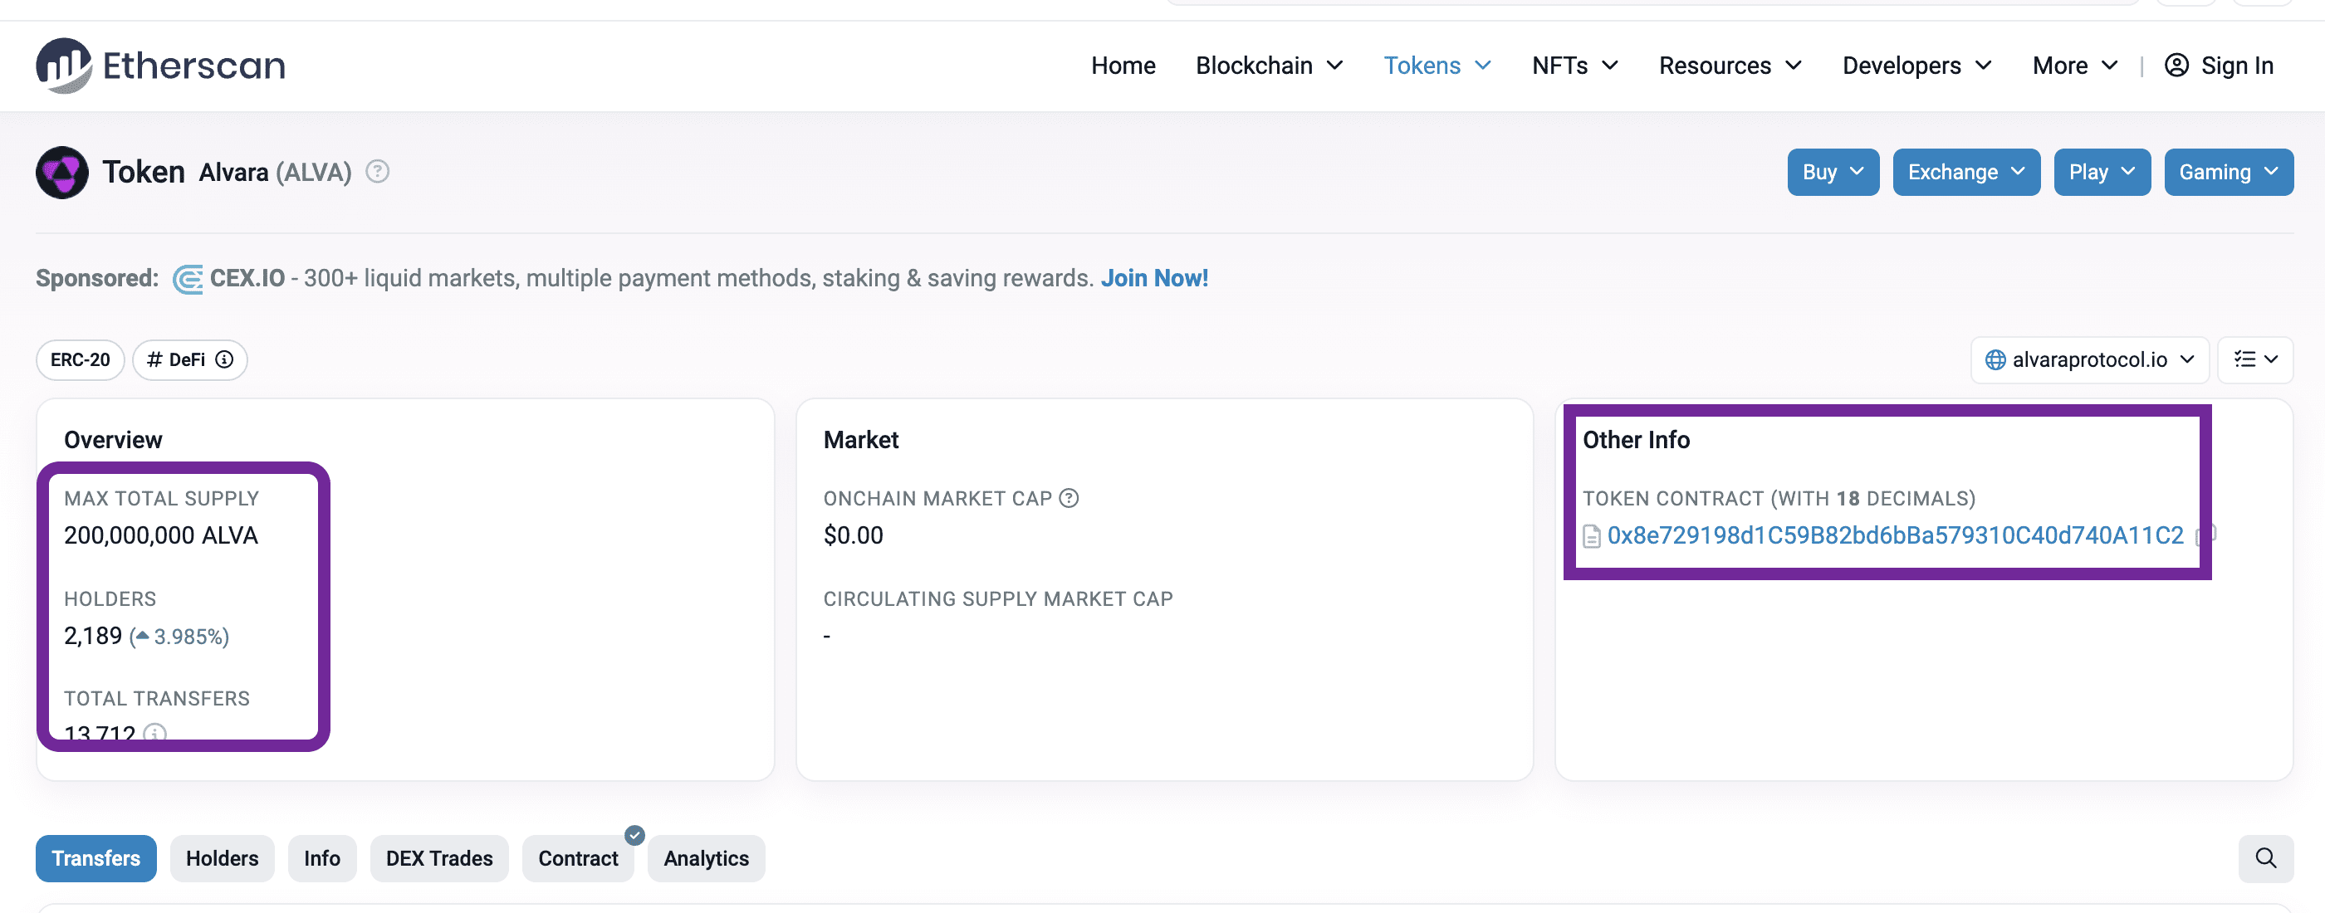Open the alvaraprotocol.io website dropdown

(x=2088, y=360)
